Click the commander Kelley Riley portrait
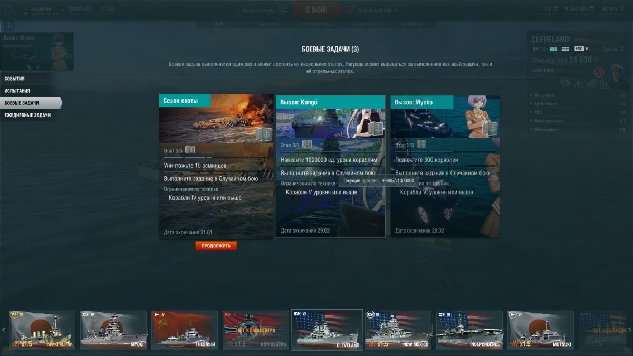 click(x=618, y=75)
